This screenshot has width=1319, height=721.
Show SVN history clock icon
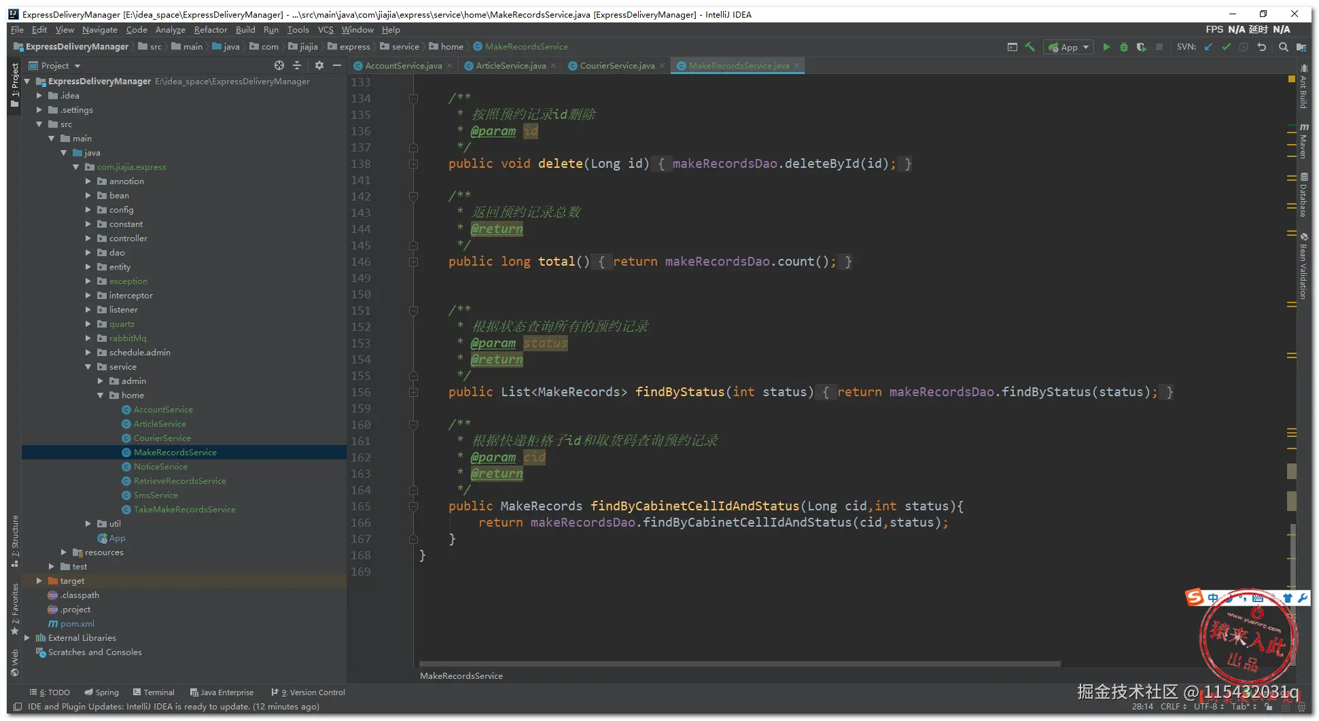[1244, 47]
